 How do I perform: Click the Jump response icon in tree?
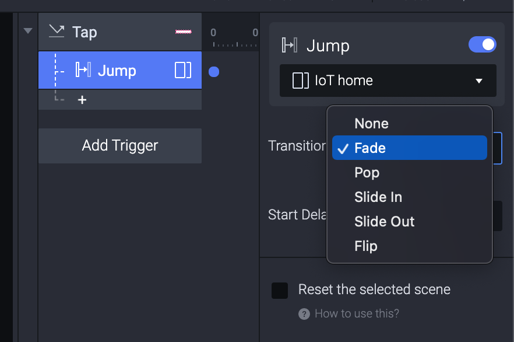pyautogui.click(x=84, y=71)
